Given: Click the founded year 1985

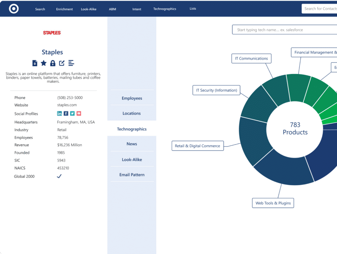Looking at the screenshot, I should pos(61,153).
